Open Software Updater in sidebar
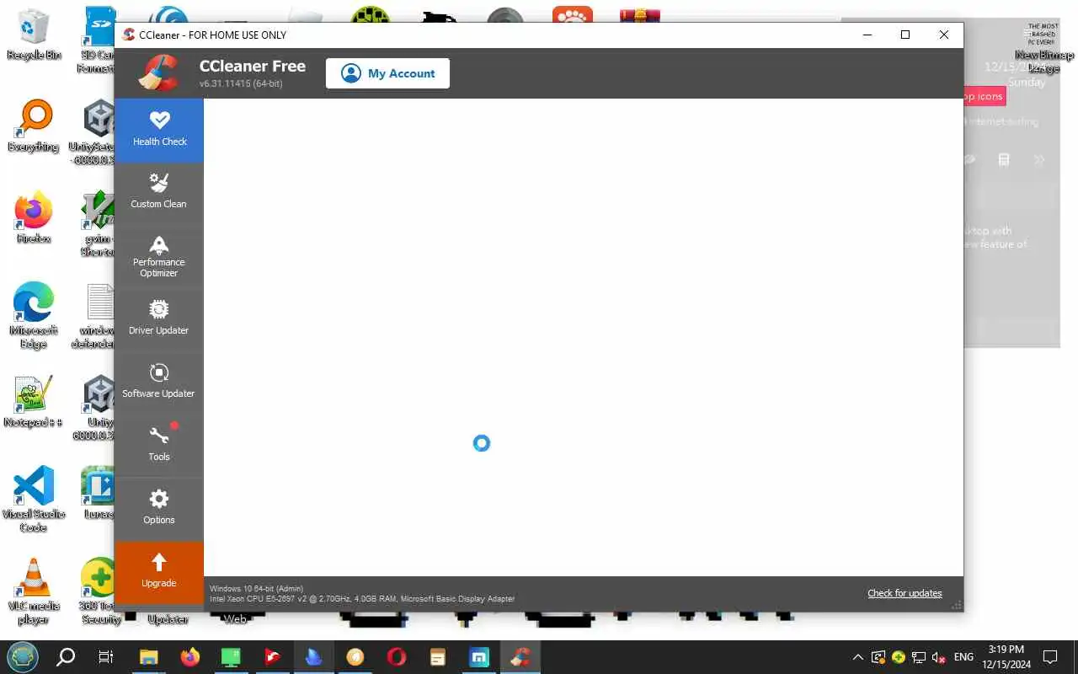Viewport: 1078px width, 674px height. click(x=158, y=382)
